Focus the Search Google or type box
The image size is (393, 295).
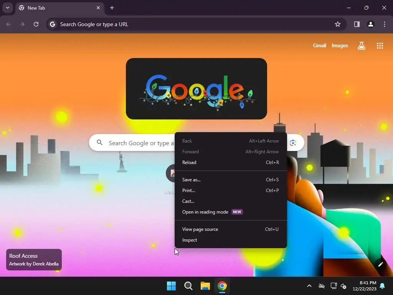[141, 143]
